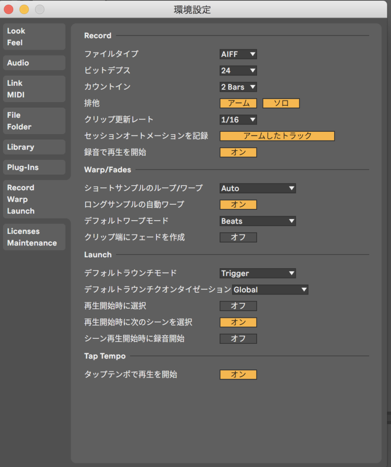Open the デフォルトワープモード Beats dropdown
This screenshot has height=467, width=391.
[258, 221]
